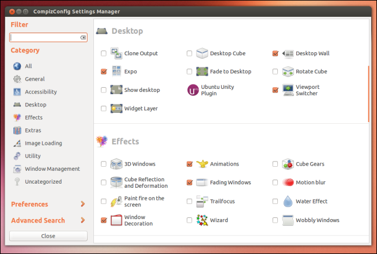Tick the Fade to Desktop checkbox
The height and width of the screenshot is (254, 377).
tap(190, 71)
